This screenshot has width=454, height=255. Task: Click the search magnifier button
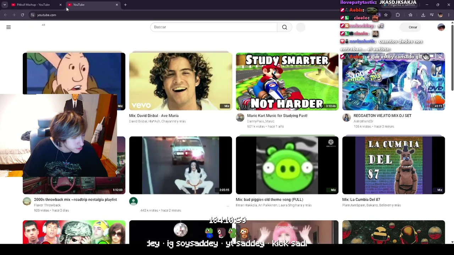[284, 27]
